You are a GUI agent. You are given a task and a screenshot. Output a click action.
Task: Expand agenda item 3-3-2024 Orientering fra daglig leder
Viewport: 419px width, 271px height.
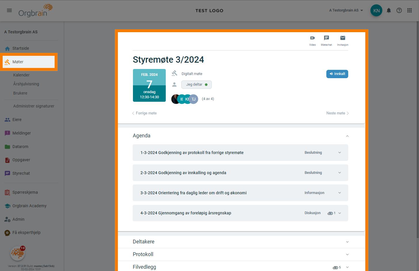[340, 193]
